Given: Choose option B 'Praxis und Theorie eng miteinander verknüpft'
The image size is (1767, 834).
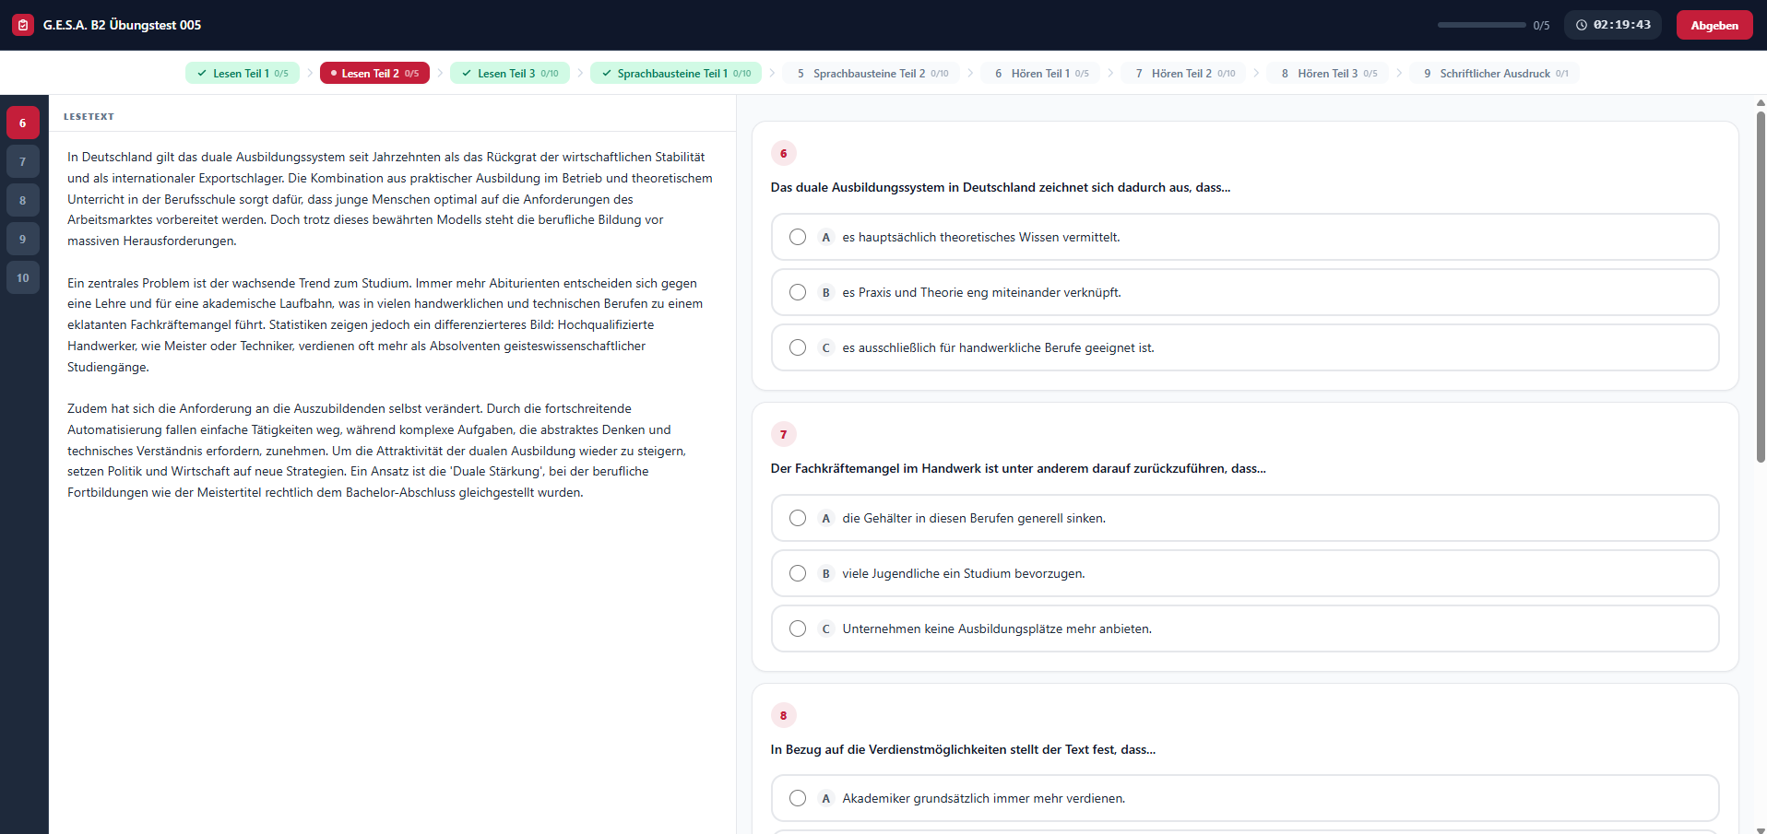Looking at the screenshot, I should pyautogui.click(x=1245, y=292).
